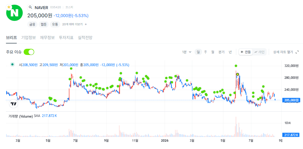Open the 1분 interval dropdown
The height and width of the screenshot is (149, 303).
click(187, 52)
